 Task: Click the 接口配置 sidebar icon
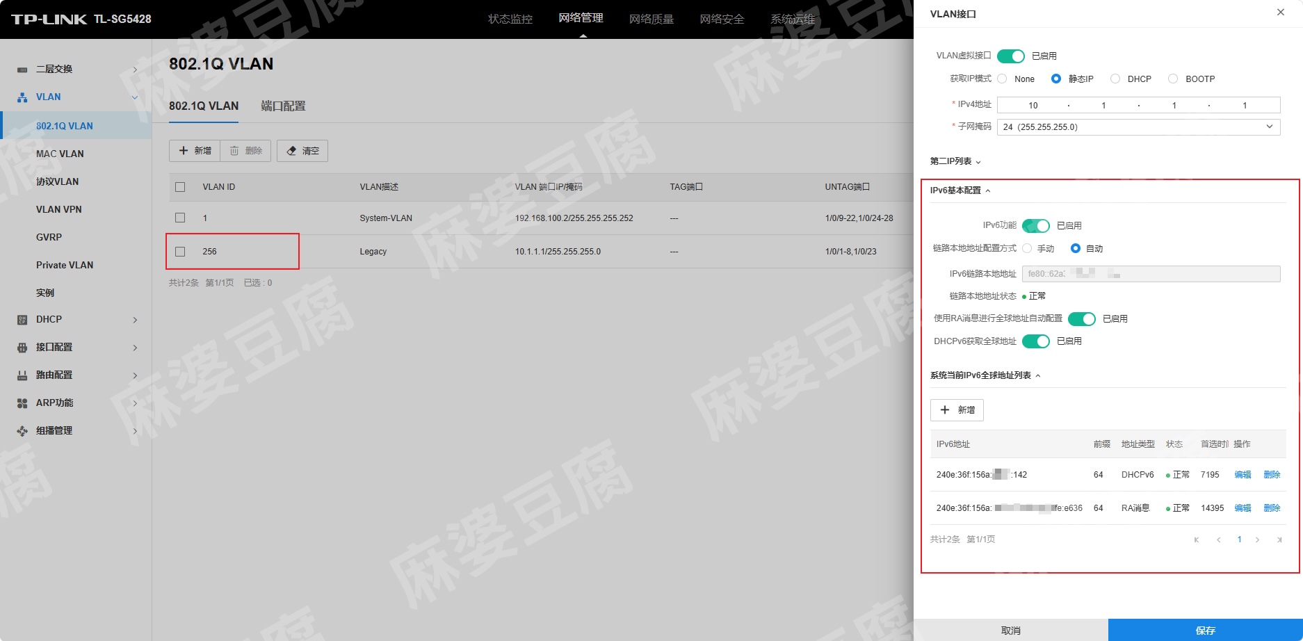click(22, 348)
